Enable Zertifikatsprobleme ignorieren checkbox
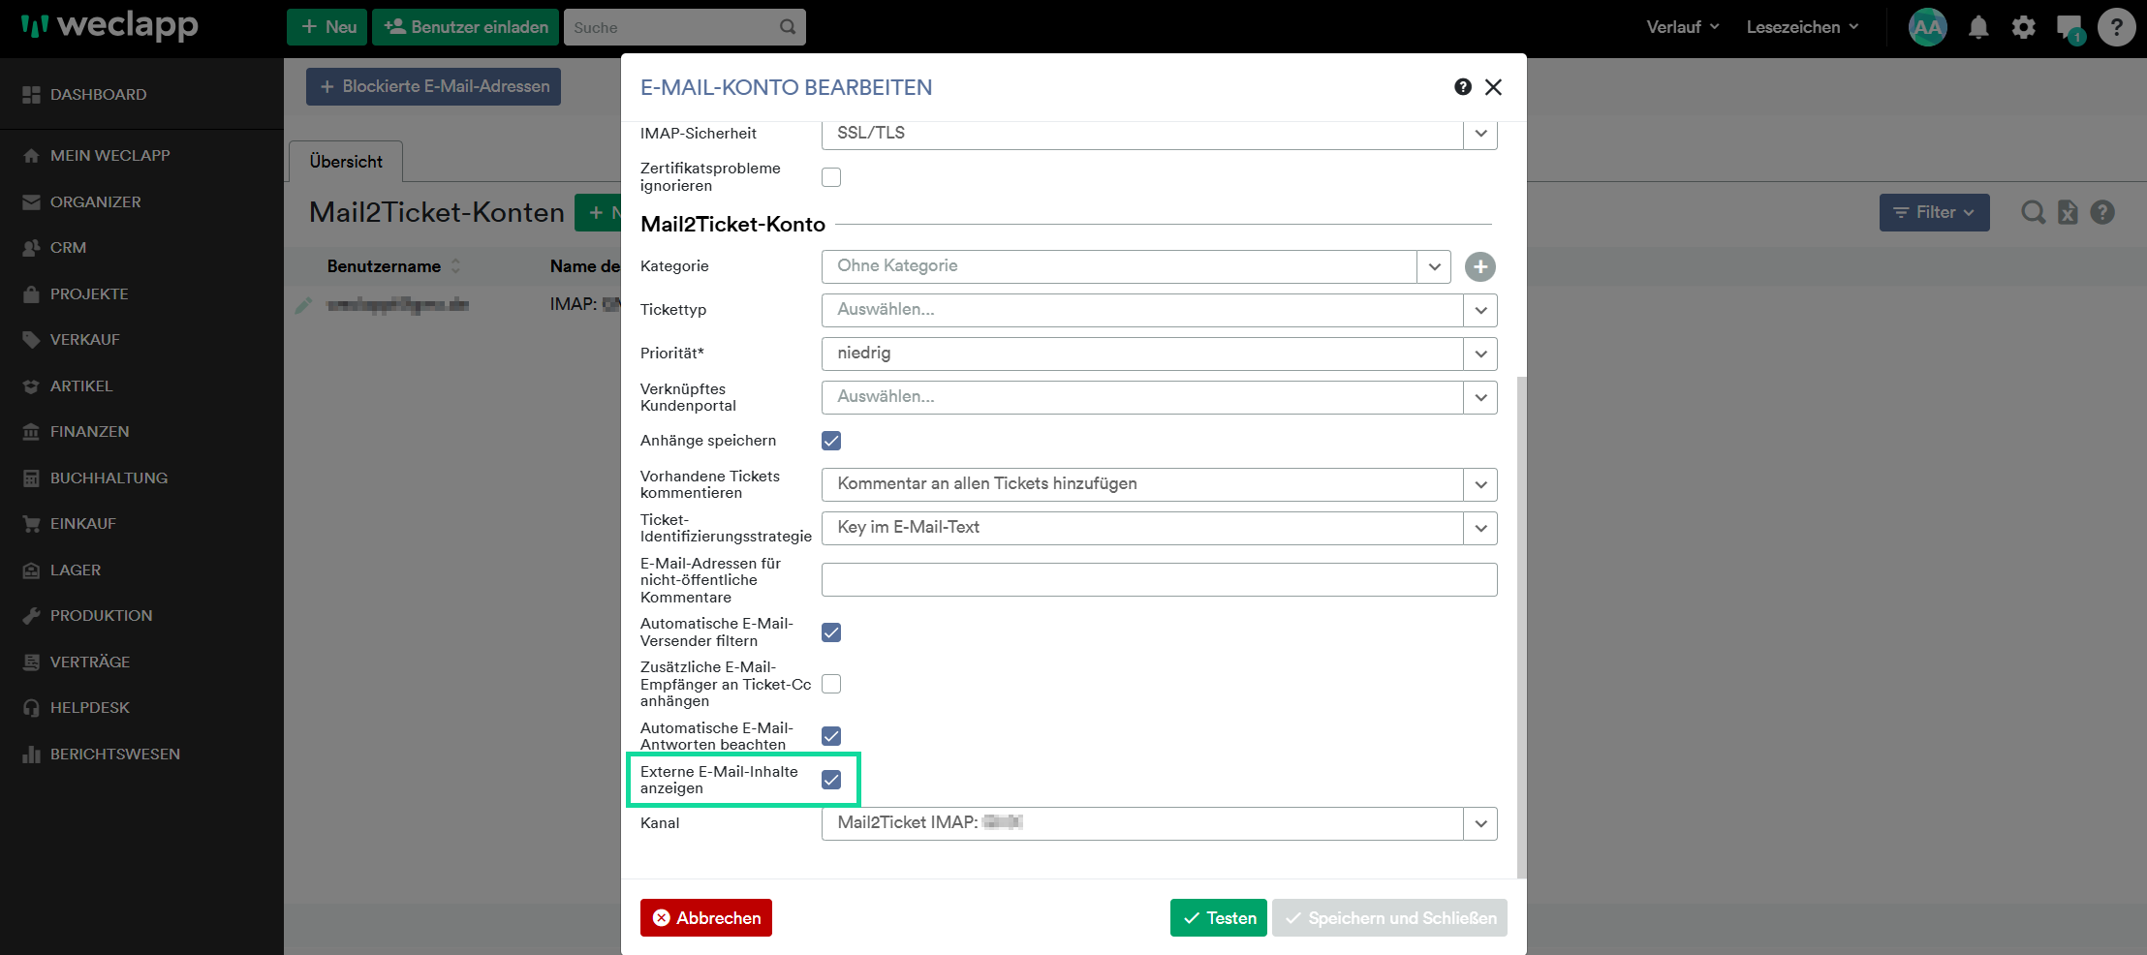The width and height of the screenshot is (2147, 955). (x=831, y=177)
